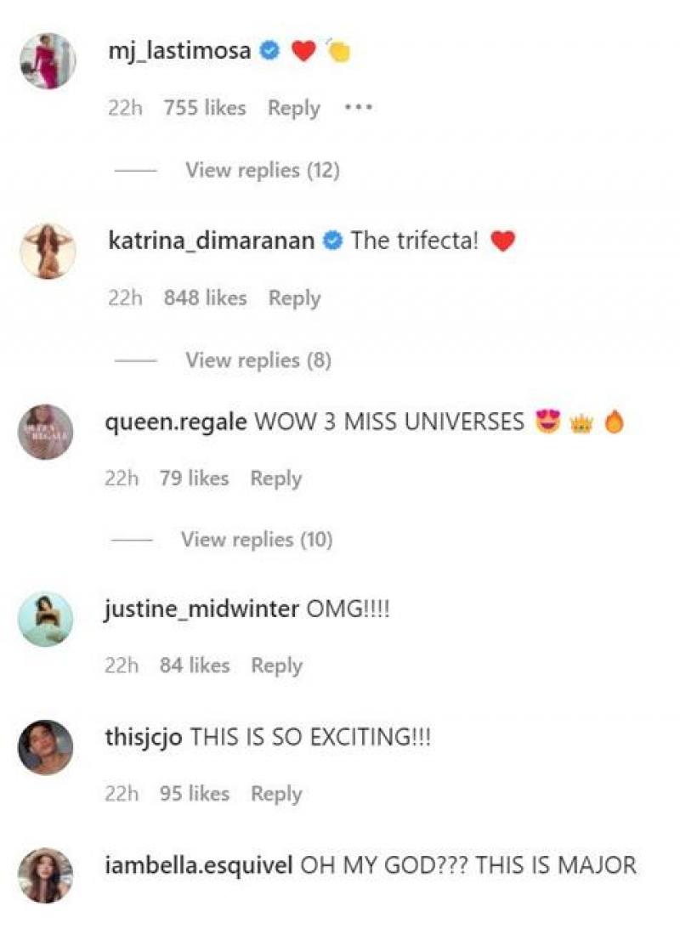Image resolution: width=680 pixels, height=929 pixels.
Task: Open thisjcjo's profile avatar
Action: point(46,747)
